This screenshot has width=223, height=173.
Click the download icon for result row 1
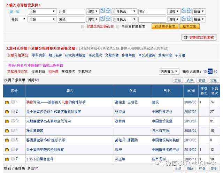[x=7, y=102]
